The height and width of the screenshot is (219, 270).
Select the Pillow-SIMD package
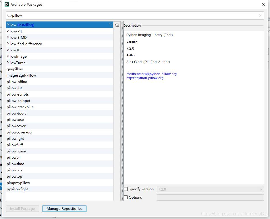tap(59, 38)
